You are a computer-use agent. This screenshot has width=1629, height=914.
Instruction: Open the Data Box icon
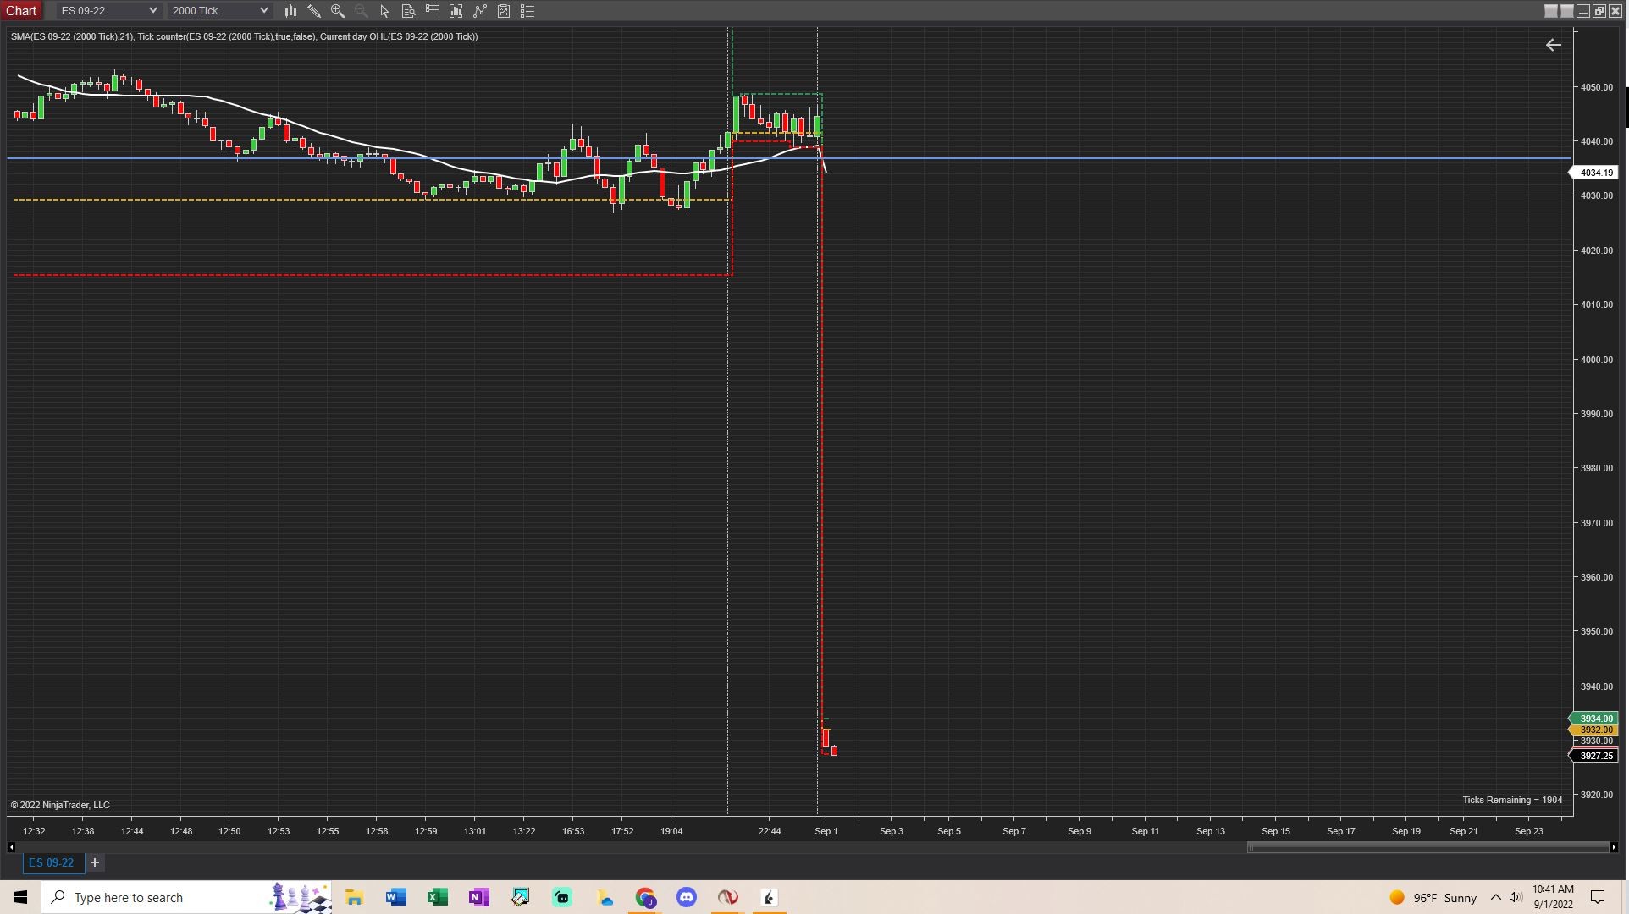pyautogui.click(x=408, y=11)
